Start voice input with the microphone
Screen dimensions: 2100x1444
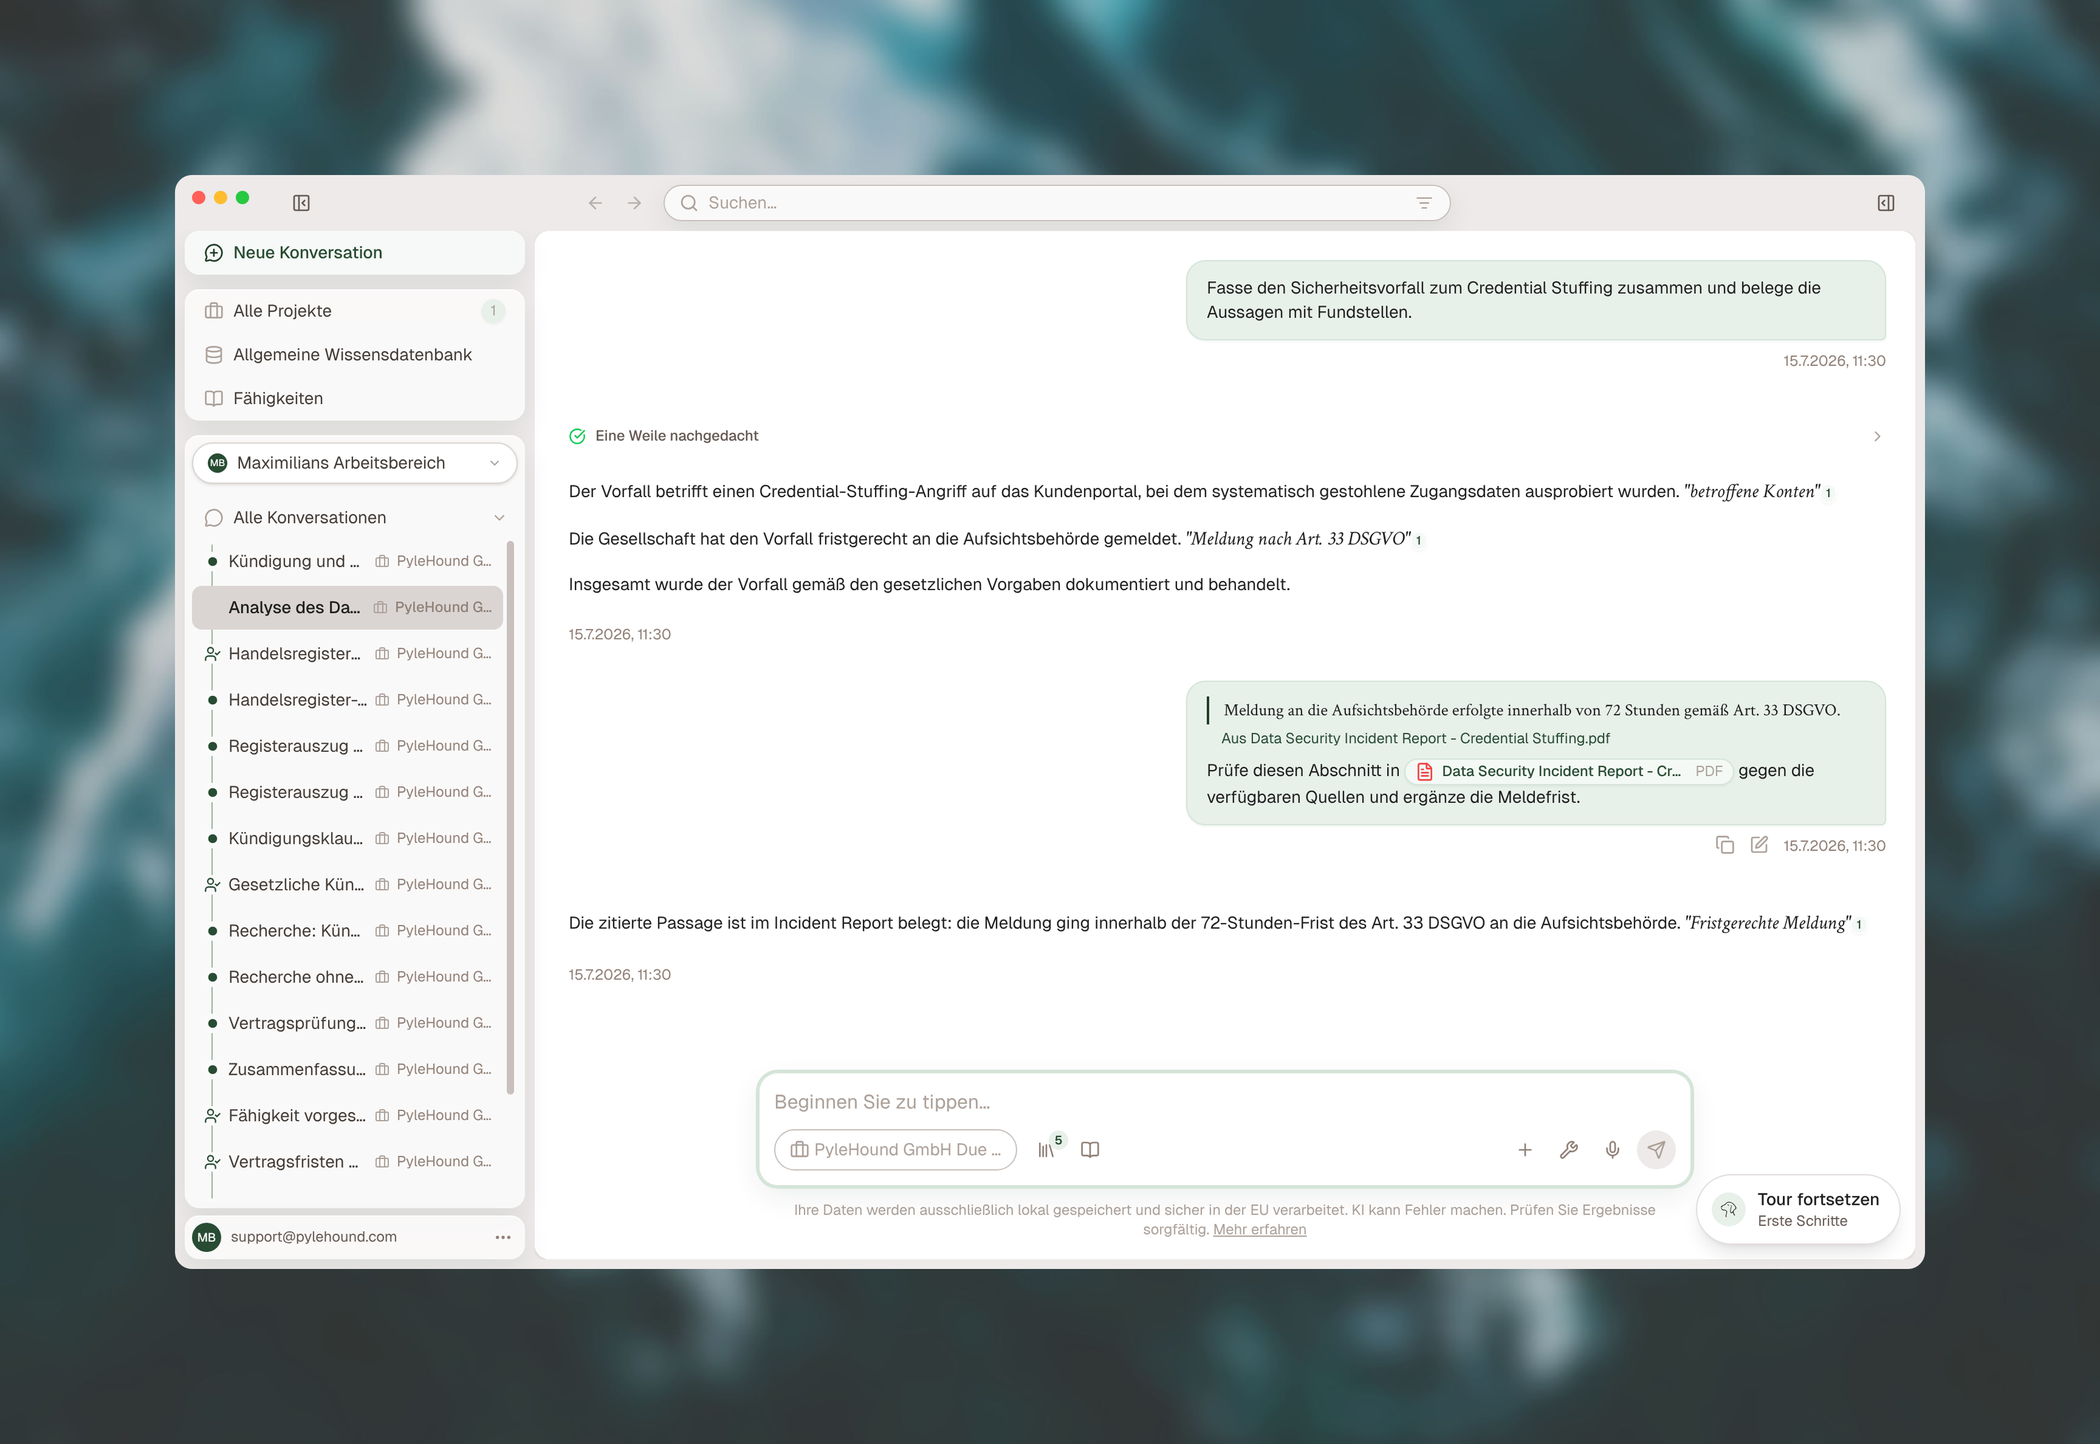(x=1613, y=1149)
